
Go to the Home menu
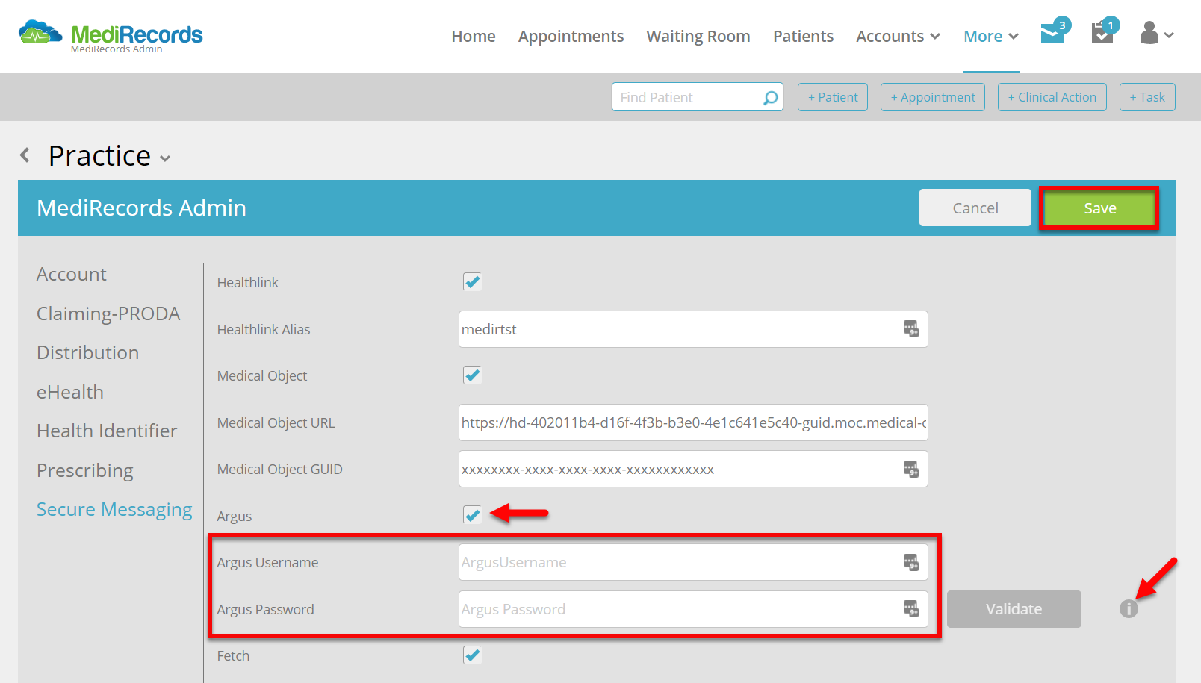[x=474, y=36]
